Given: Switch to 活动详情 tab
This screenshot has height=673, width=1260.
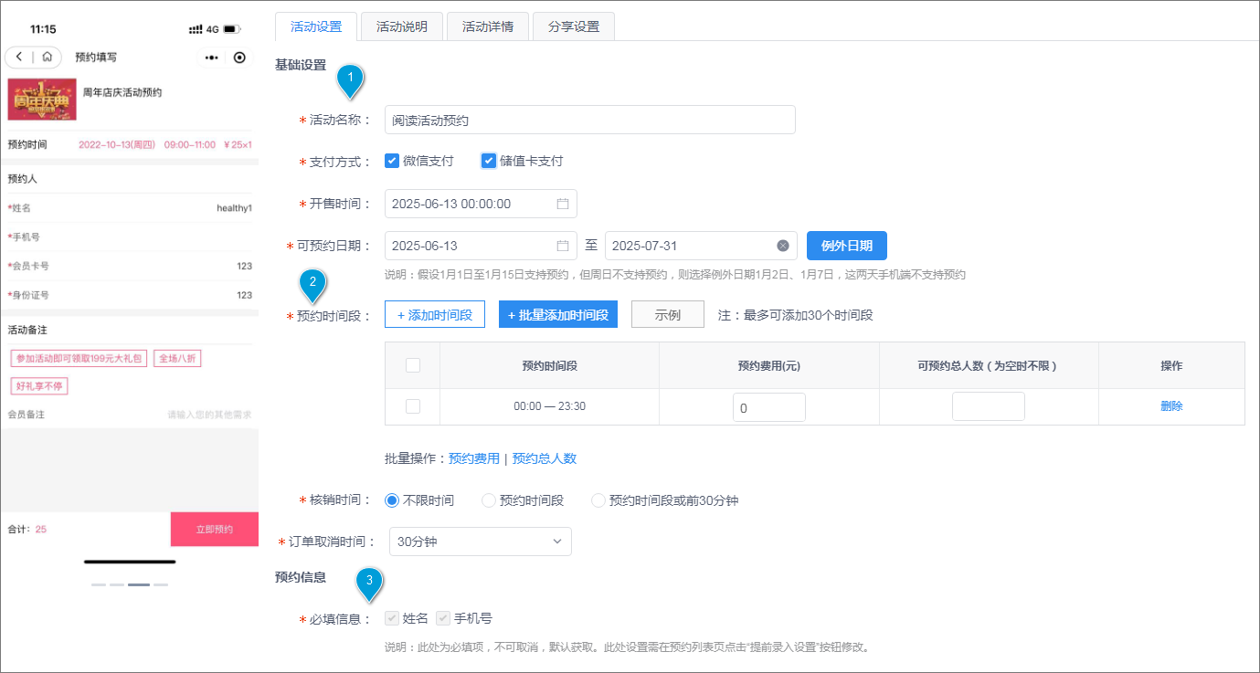Looking at the screenshot, I should [488, 26].
